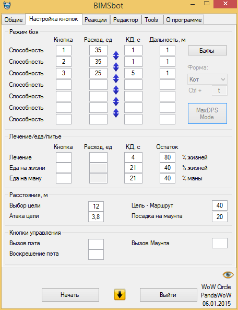Screen dimensions: 238x310
Task: Swap abilities one and two with blue arrows
Action: click(116, 55)
